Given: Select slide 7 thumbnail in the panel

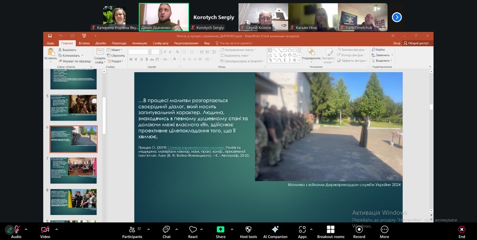Looking at the screenshot, I should 73,170.
